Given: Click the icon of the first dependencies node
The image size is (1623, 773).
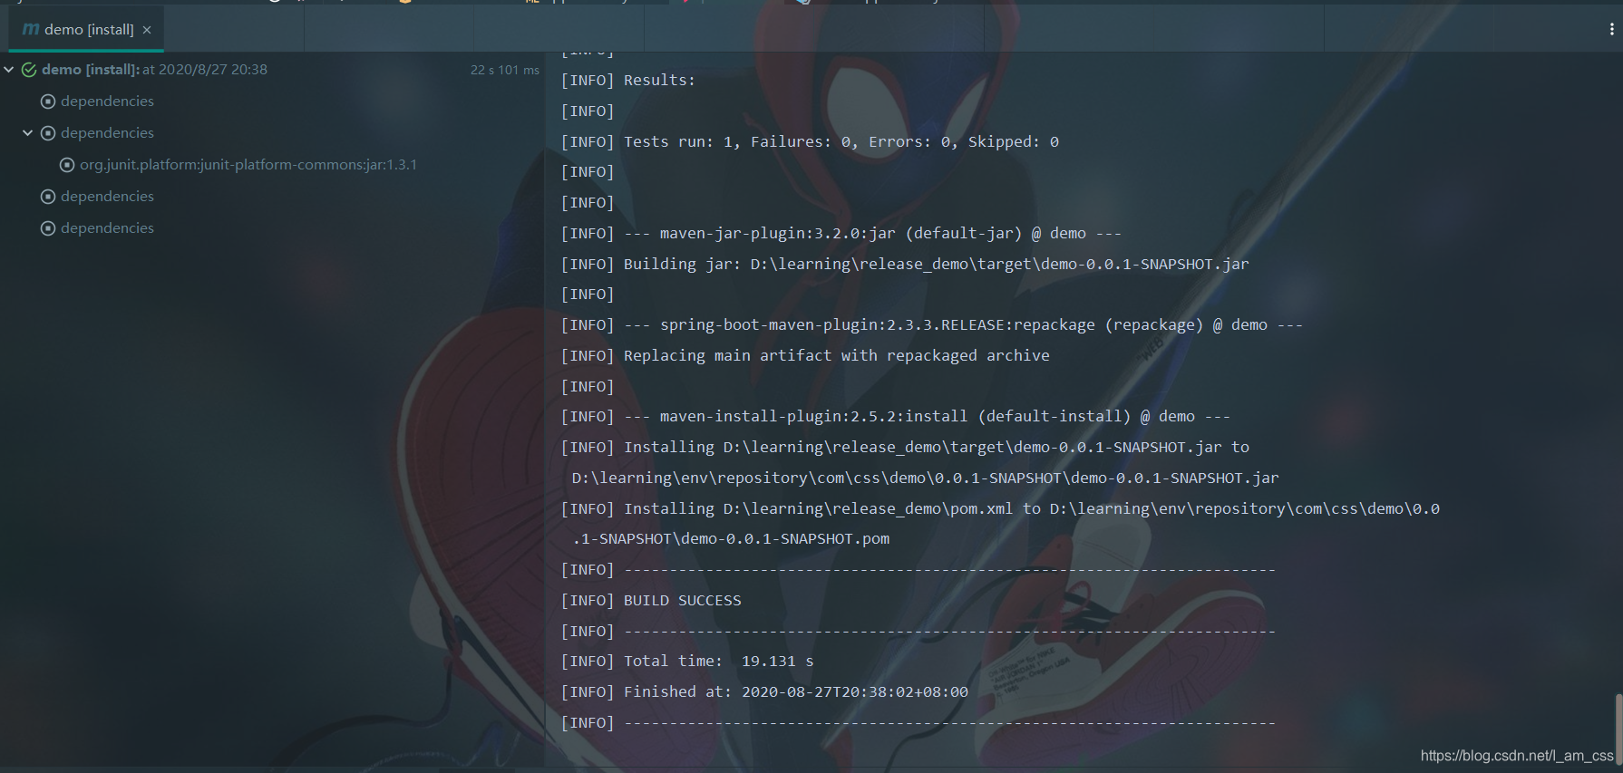Looking at the screenshot, I should coord(48,101).
